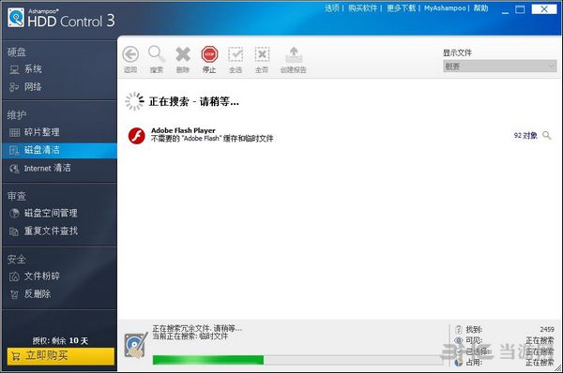
Task: Click the Delete (删除) X toolbar icon
Action: coord(183,54)
